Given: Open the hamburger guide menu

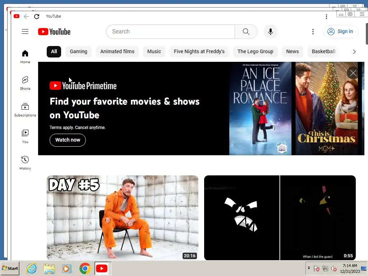Looking at the screenshot, I should point(25,32).
